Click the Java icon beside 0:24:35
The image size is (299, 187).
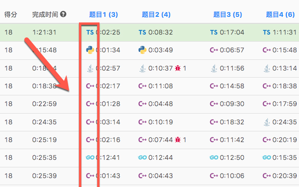tap(267, 122)
